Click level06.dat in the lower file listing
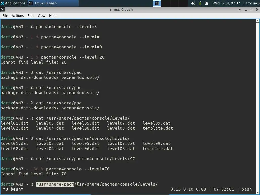260x195 pixels. coord(86,149)
